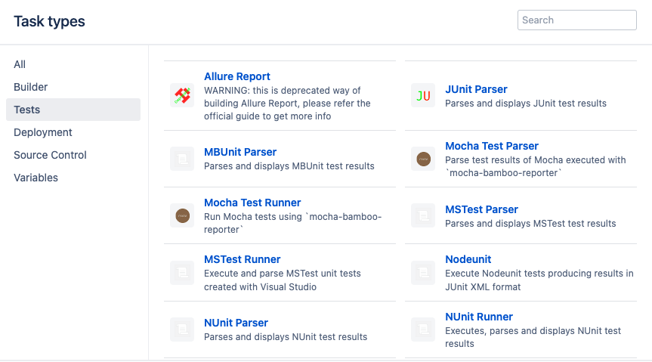Focus the Search task types field

576,20
